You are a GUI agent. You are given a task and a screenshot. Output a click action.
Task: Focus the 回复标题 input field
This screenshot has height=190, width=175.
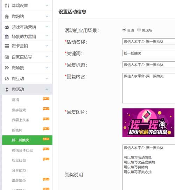tap(149, 65)
